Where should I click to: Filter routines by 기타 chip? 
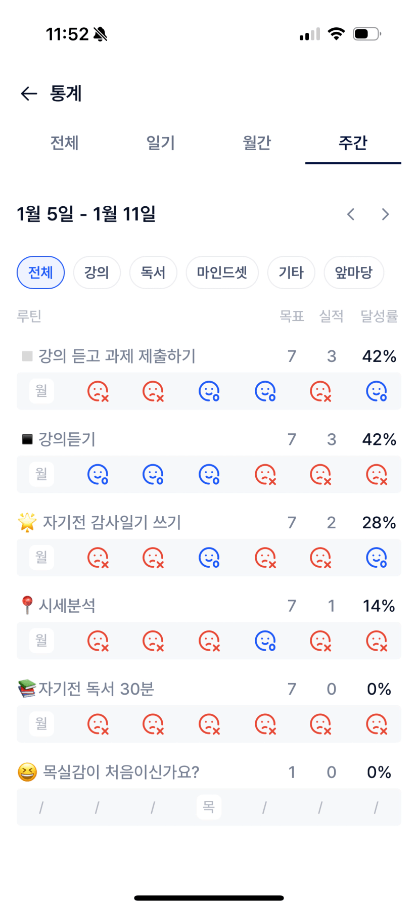click(291, 272)
